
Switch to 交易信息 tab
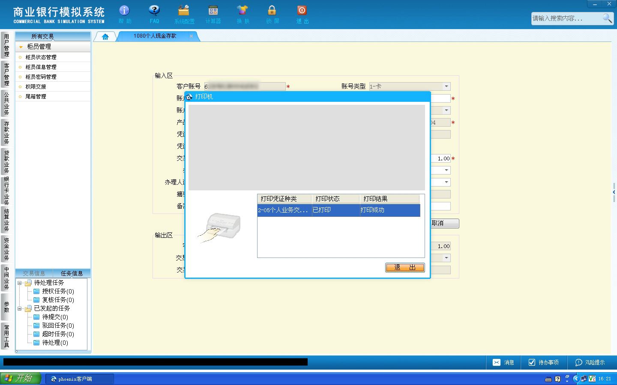34,273
